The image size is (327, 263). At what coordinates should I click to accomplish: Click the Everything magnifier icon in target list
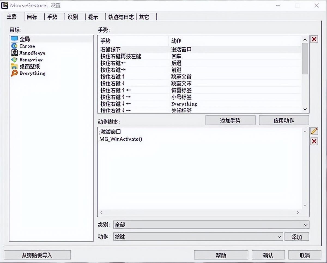click(14, 73)
